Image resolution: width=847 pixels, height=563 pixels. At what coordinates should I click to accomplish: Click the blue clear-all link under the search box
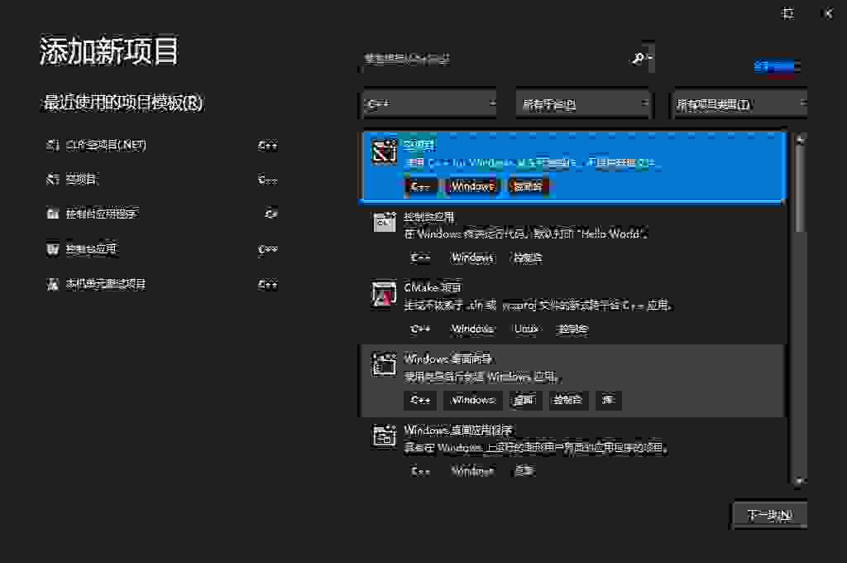(x=777, y=66)
